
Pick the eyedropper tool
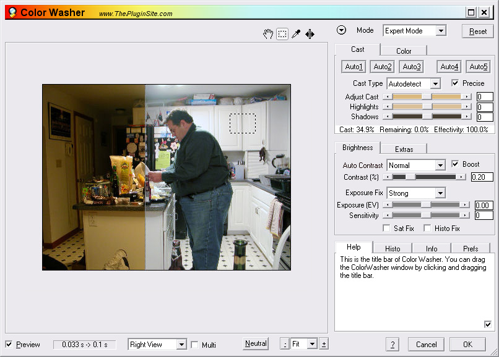coord(296,34)
